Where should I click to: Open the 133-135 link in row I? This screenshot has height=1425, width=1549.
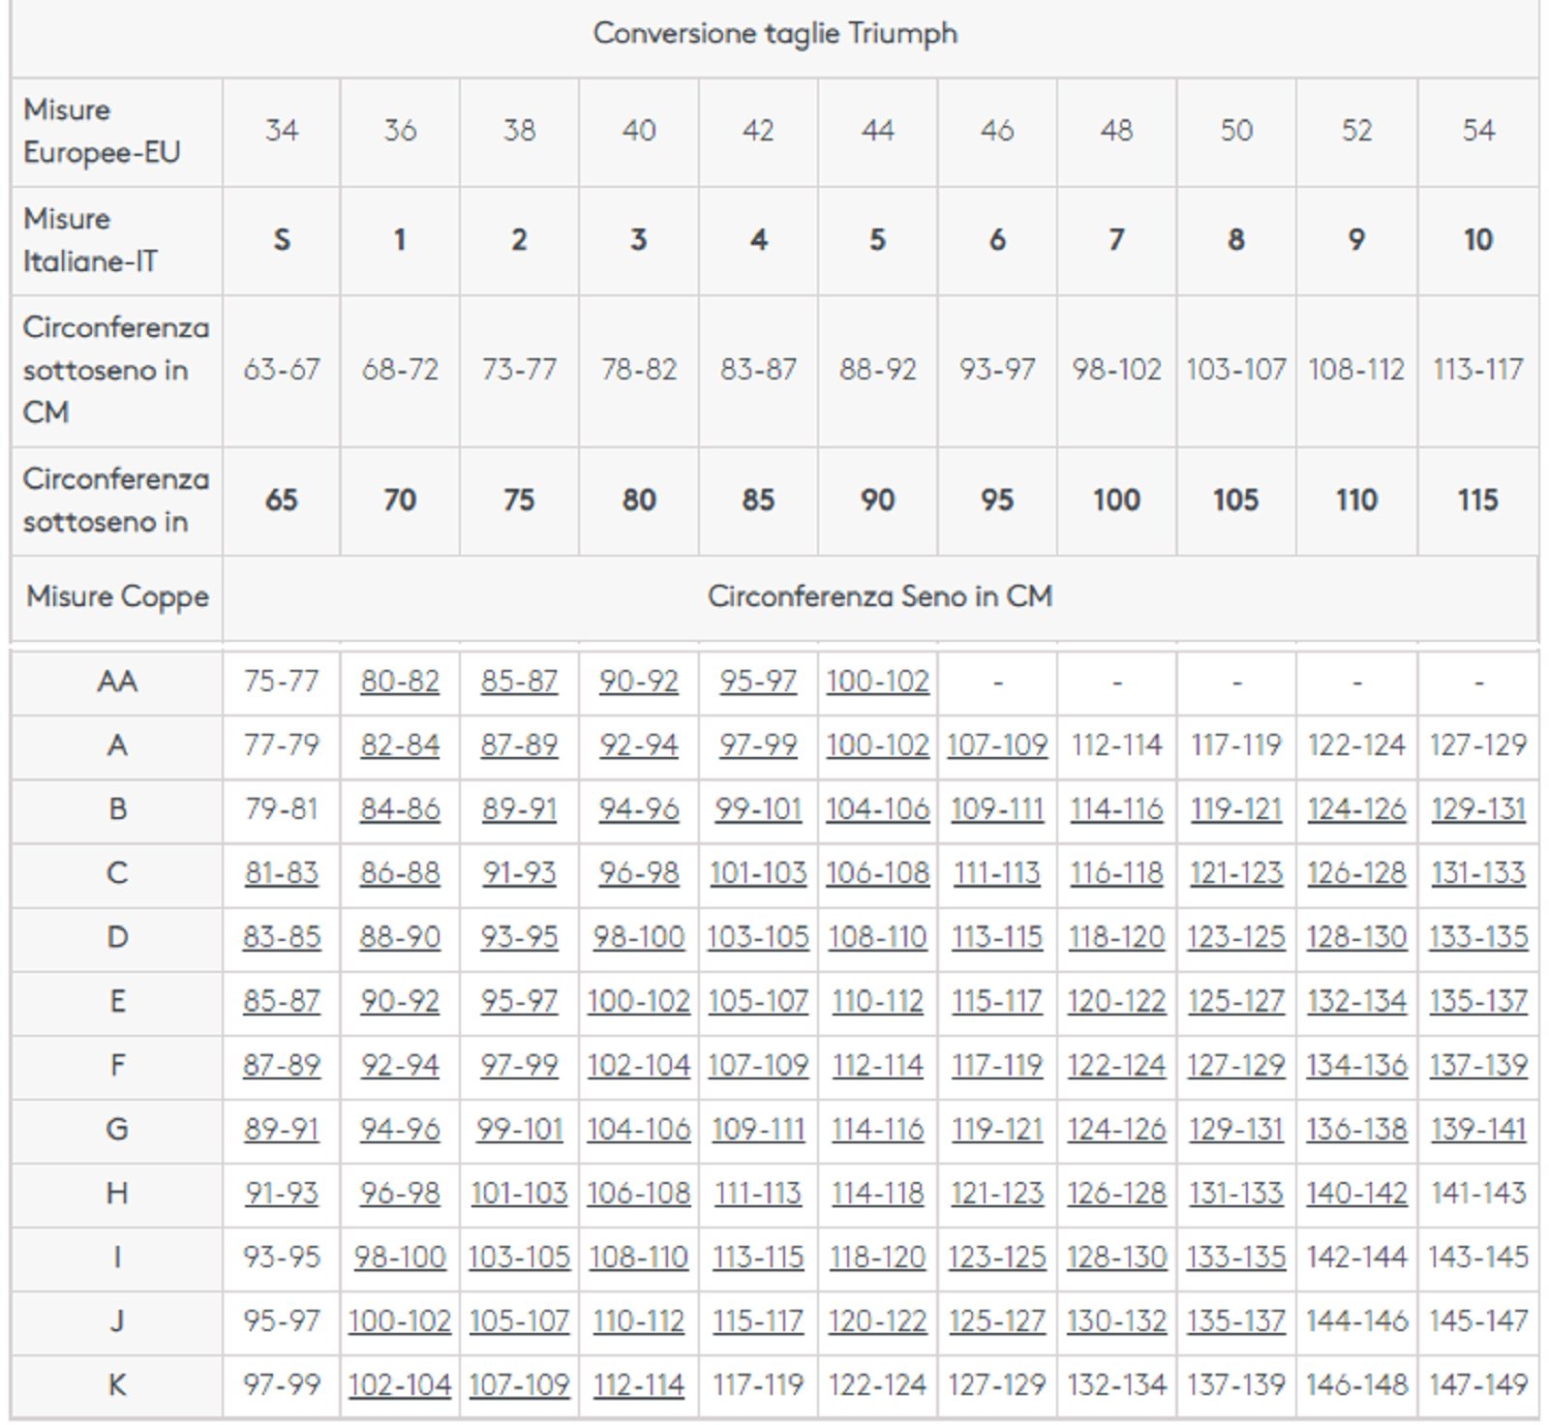tap(1236, 1257)
